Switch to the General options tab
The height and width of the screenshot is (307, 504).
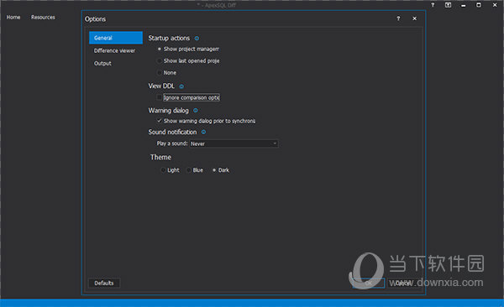point(116,38)
